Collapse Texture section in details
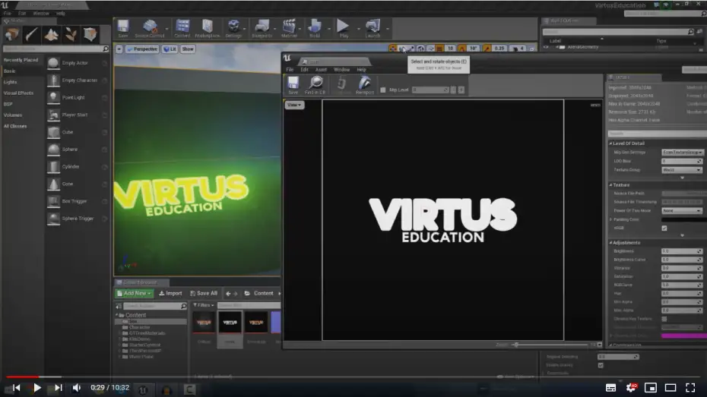 pos(611,185)
